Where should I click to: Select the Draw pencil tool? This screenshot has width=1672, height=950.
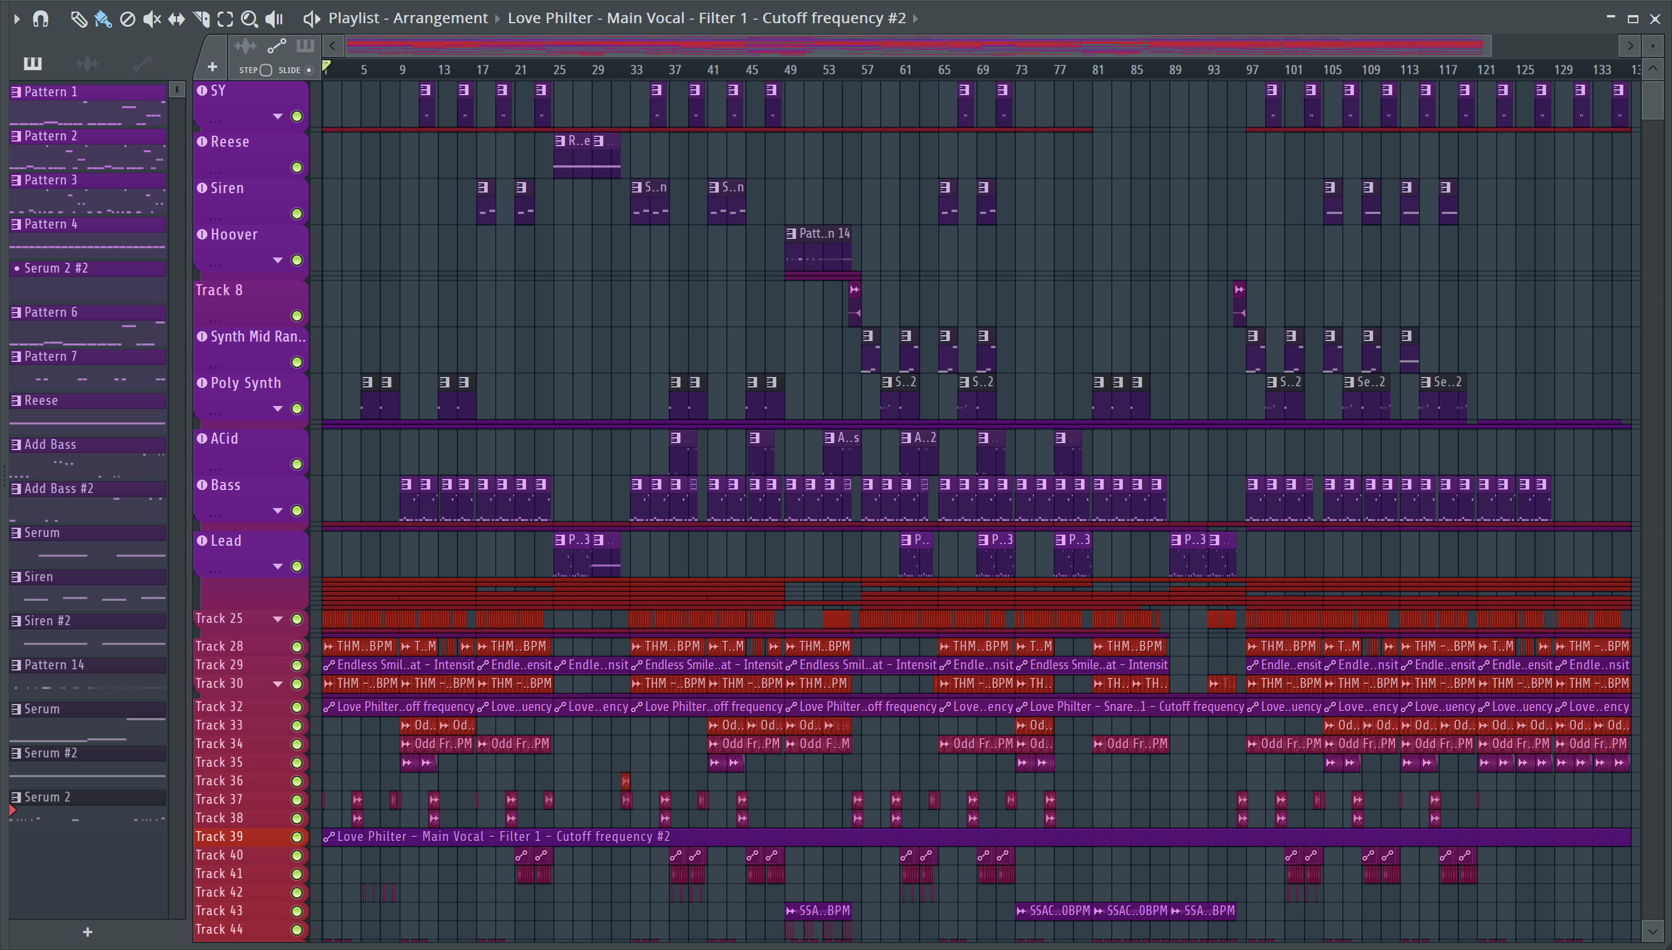[78, 19]
